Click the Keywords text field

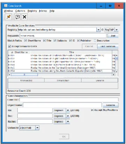pyautogui.click(x=63, y=36)
